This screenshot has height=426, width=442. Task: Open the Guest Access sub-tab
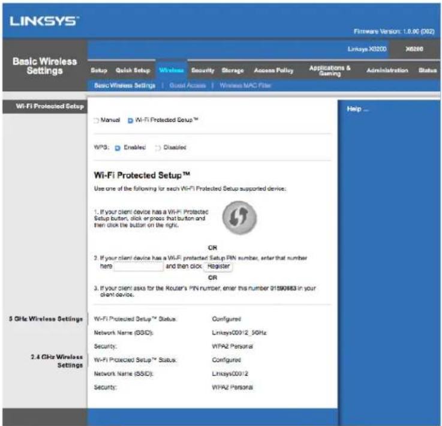188,85
